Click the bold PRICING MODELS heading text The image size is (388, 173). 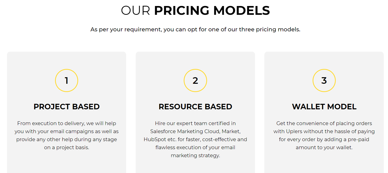coord(212,11)
